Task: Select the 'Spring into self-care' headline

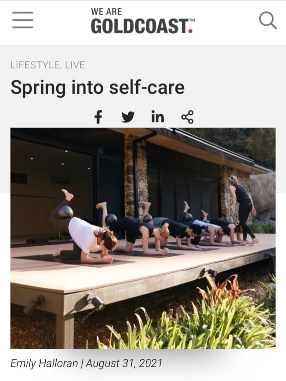Action: 98,87
